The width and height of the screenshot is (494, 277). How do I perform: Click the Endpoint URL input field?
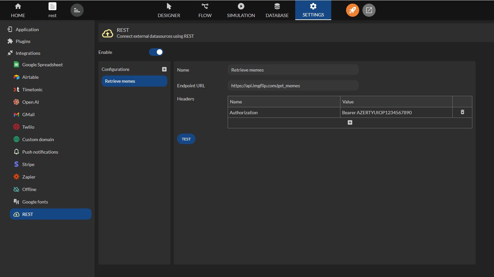[293, 85]
